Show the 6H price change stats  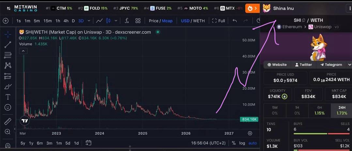(319, 110)
